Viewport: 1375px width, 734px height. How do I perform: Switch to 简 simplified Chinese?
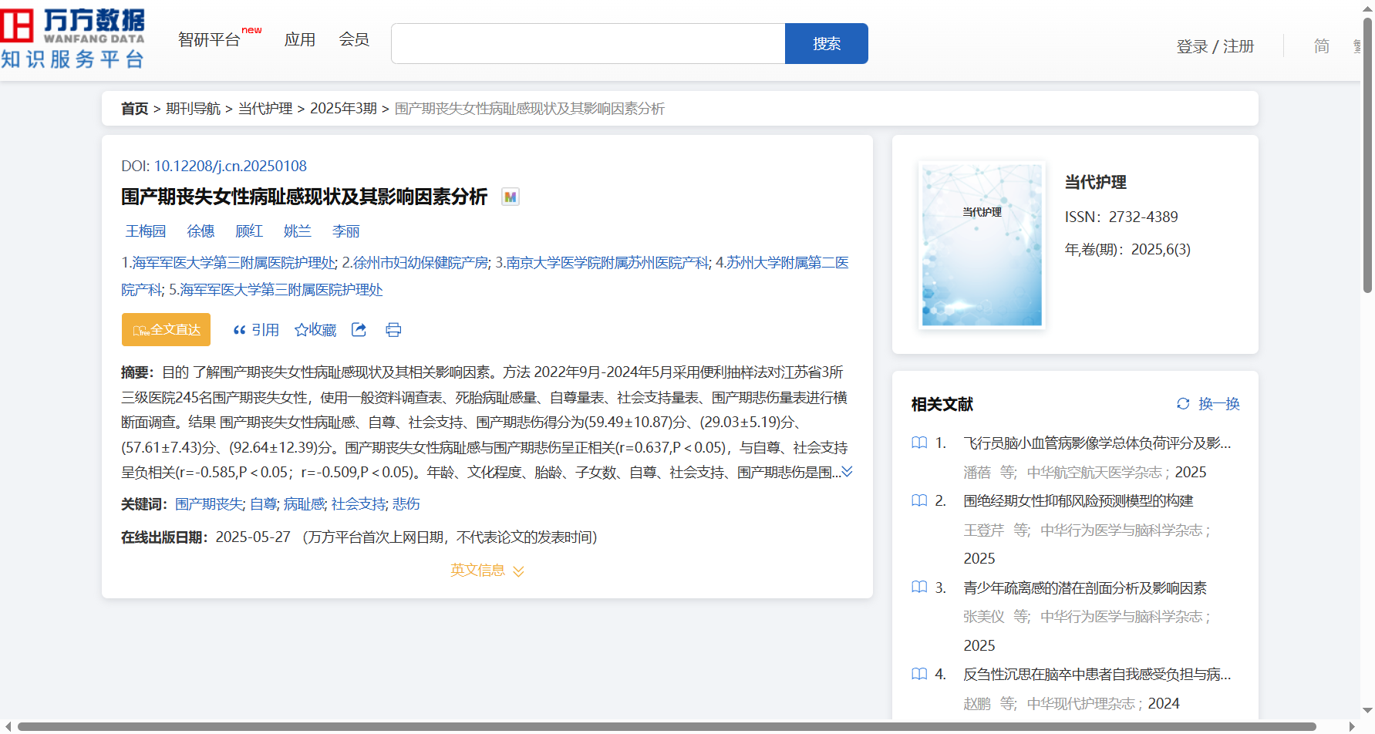(x=1322, y=46)
